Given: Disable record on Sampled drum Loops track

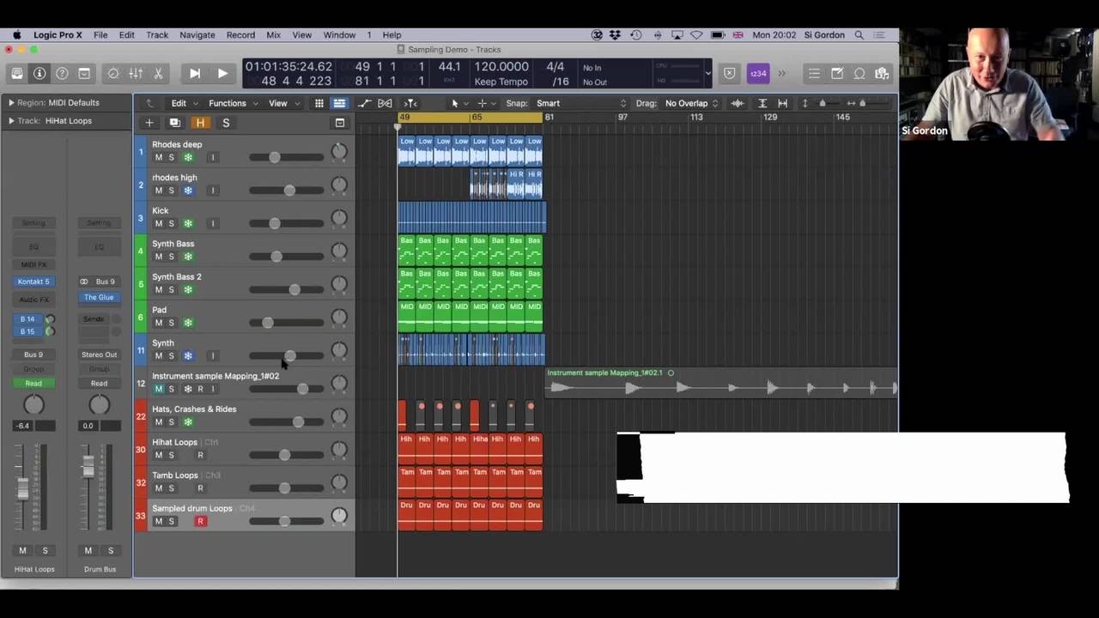Looking at the screenshot, I should click(200, 521).
